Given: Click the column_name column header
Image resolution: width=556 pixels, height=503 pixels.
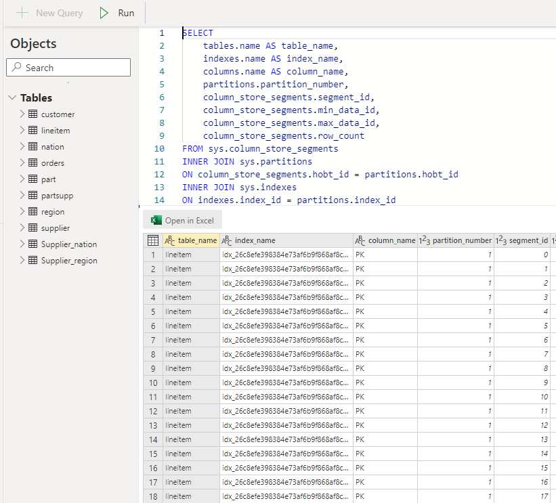Looking at the screenshot, I should (385, 240).
